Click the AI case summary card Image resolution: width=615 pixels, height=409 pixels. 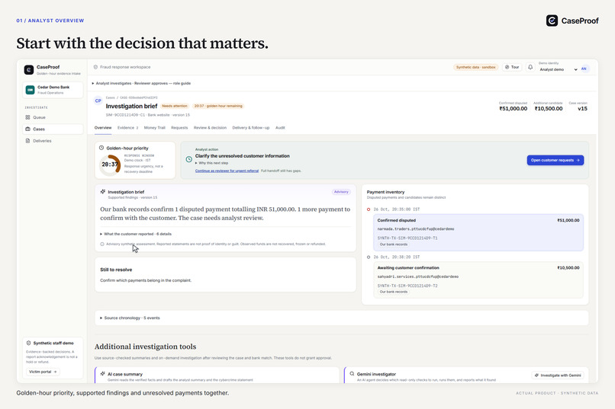pos(217,375)
